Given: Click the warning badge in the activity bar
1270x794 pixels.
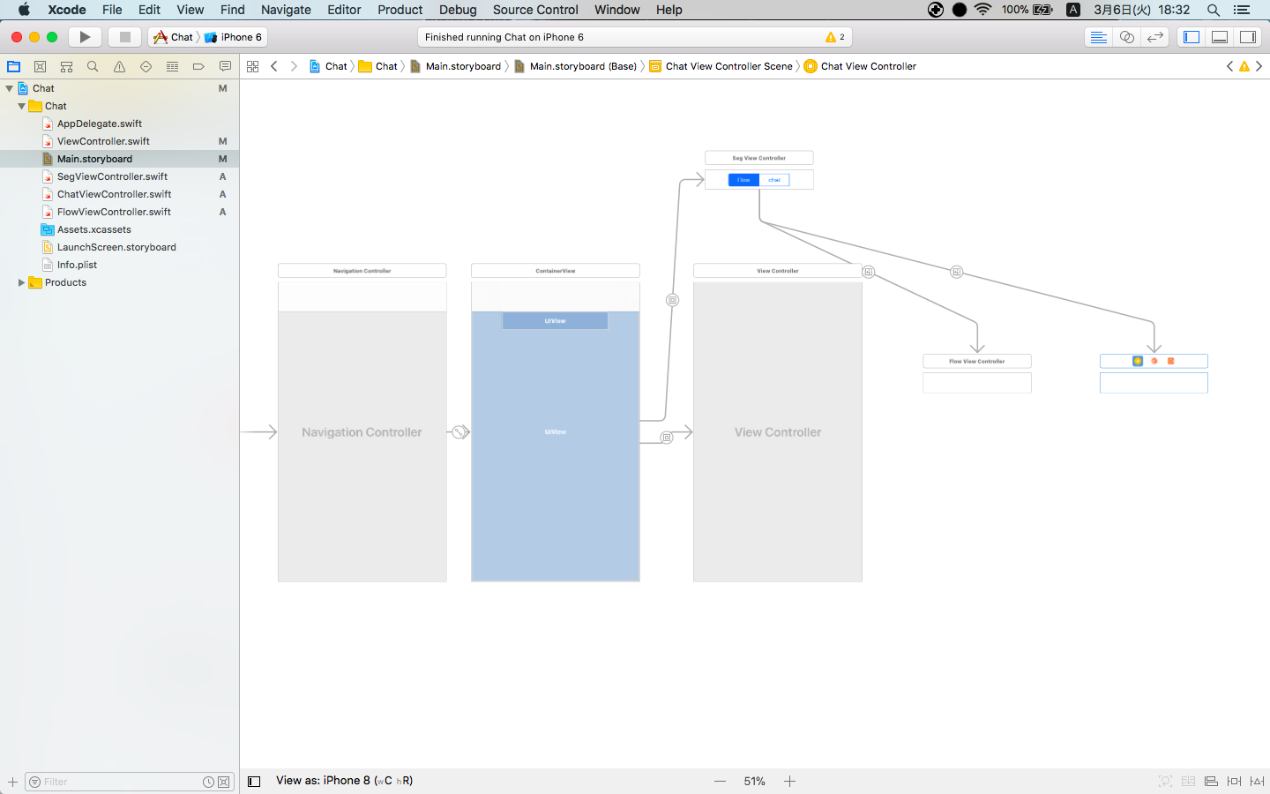Looking at the screenshot, I should (834, 37).
